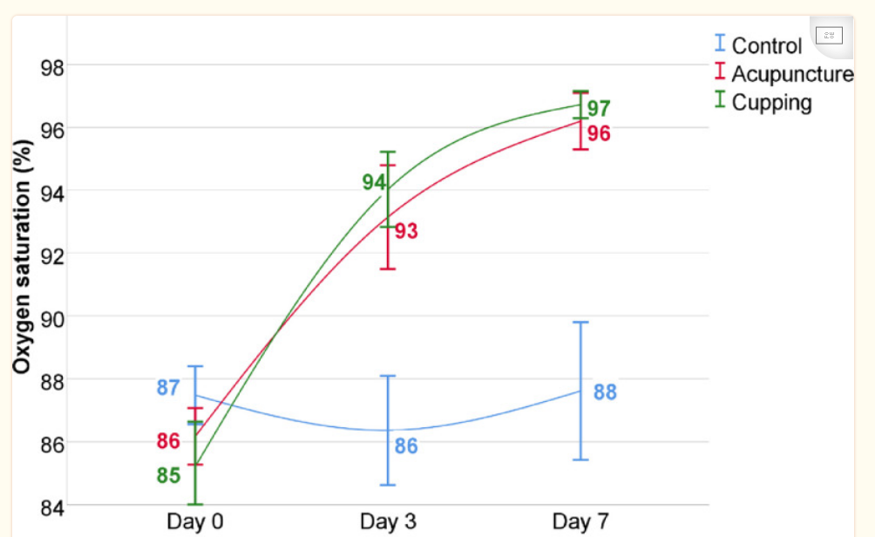875x537 pixels.
Task: Click the blue 87 data label
Action: pos(168,388)
